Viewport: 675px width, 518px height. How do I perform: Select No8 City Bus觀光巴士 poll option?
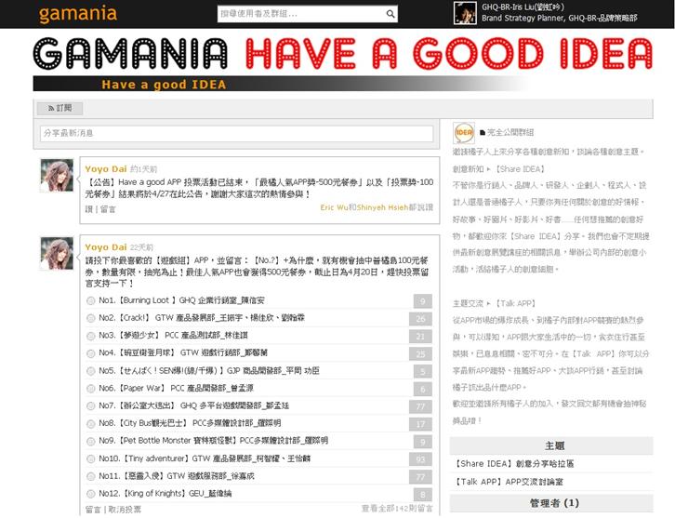click(x=90, y=424)
